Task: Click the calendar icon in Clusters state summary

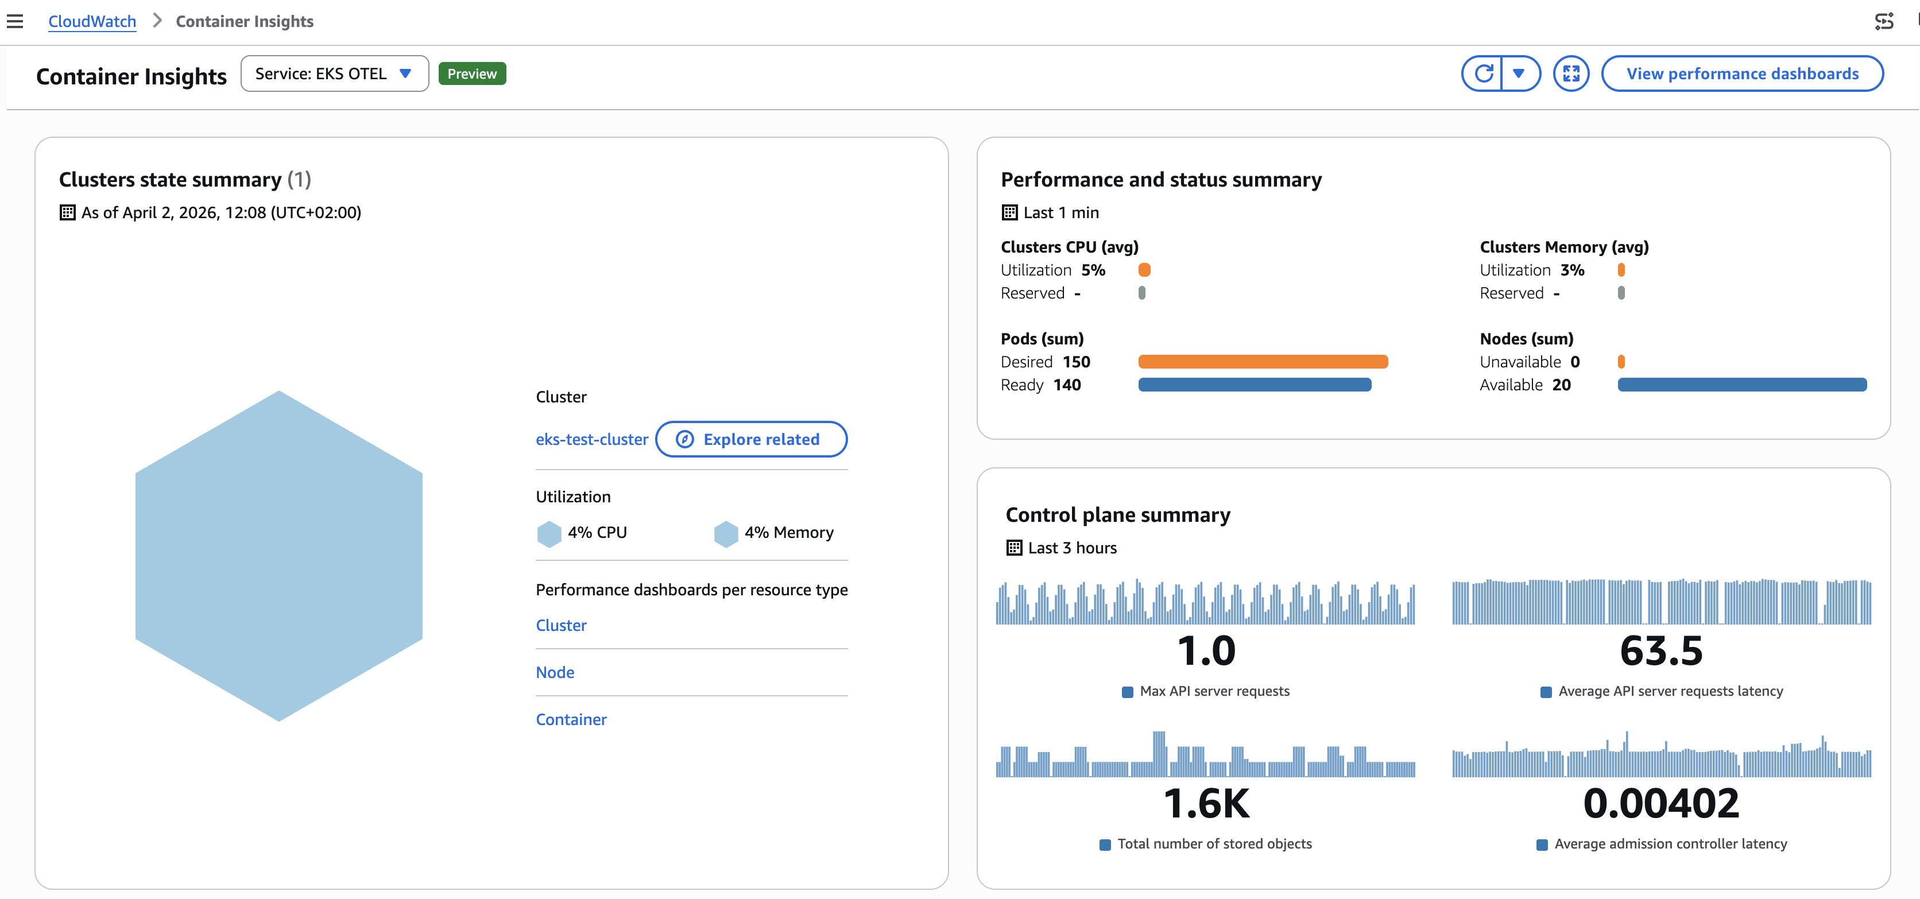Action: [67, 212]
